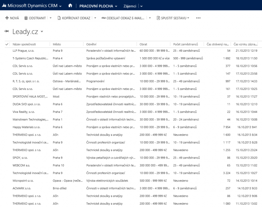The width and height of the screenshot is (262, 207).
Task: Click the 7 954 time spent value
Action: 227,127
